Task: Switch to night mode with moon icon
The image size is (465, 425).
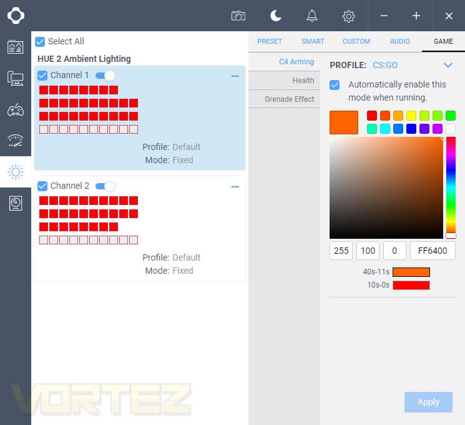Action: tap(275, 16)
